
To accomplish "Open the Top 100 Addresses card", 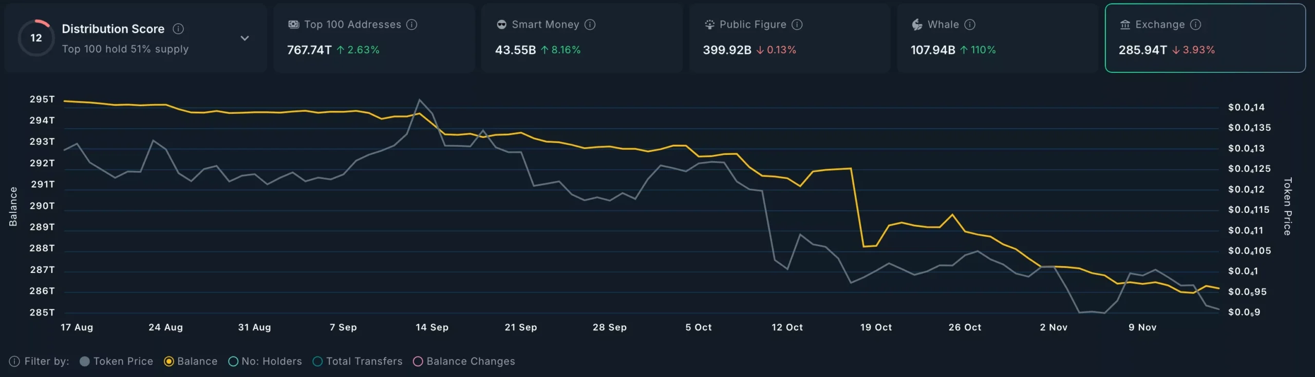I will point(373,38).
